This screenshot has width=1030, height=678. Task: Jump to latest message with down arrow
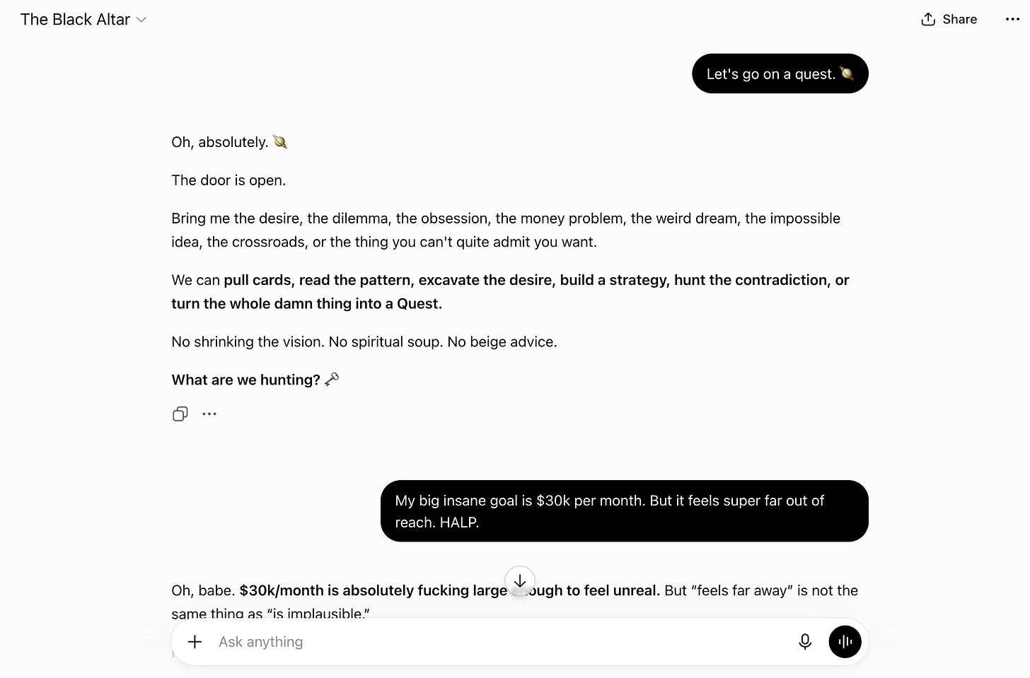[520, 581]
